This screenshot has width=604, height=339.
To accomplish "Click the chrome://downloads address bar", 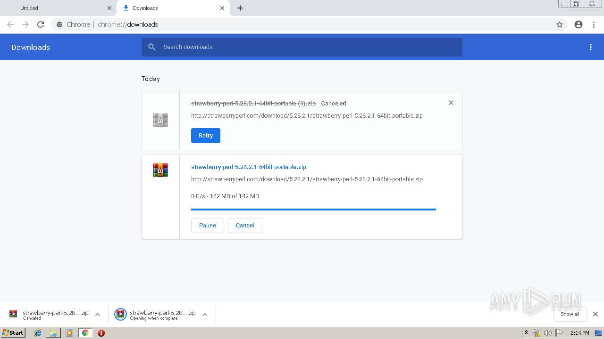I will coord(302,24).
